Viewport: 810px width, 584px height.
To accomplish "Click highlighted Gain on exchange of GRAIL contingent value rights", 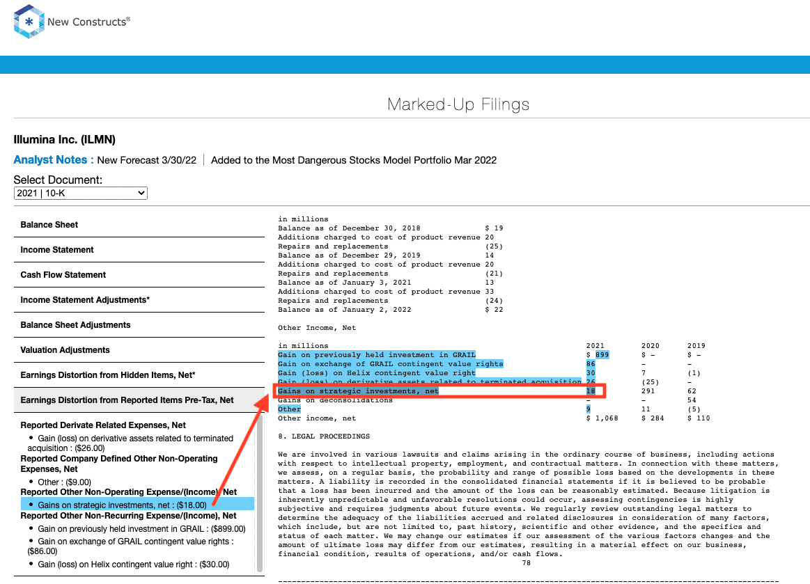I will click(x=391, y=364).
